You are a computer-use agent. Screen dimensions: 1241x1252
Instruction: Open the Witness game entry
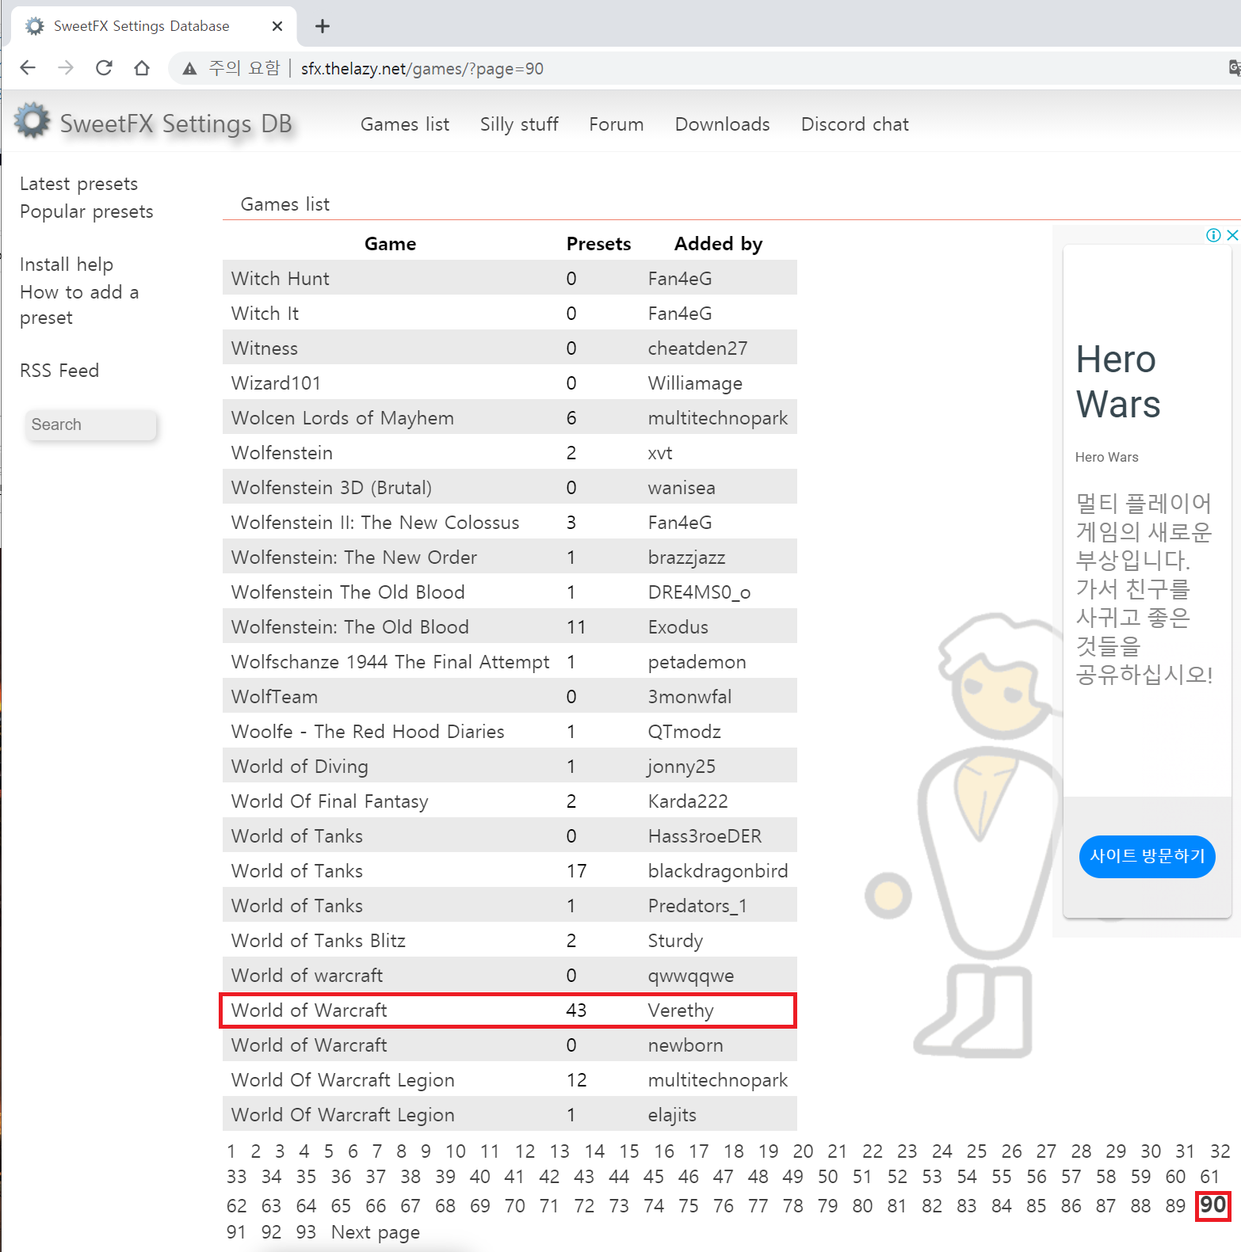point(265,348)
